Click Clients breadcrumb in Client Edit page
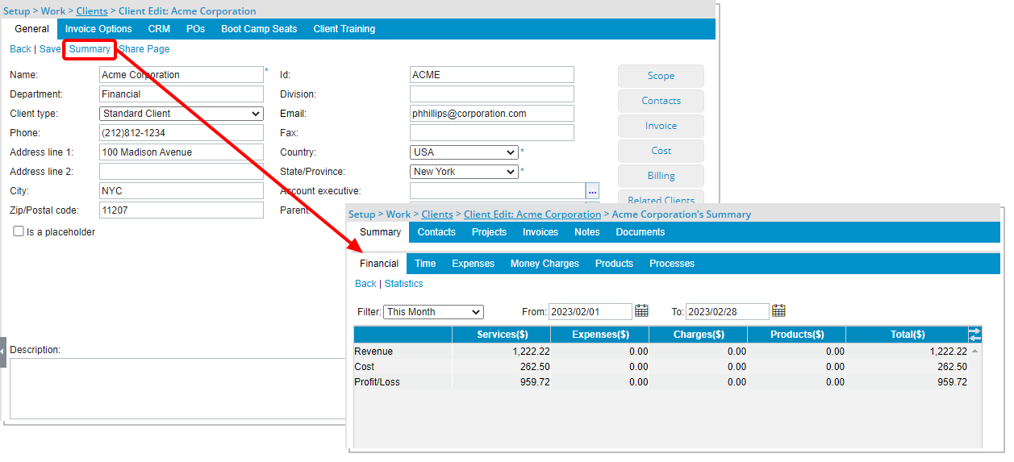The image size is (1014, 462). pyautogui.click(x=92, y=11)
